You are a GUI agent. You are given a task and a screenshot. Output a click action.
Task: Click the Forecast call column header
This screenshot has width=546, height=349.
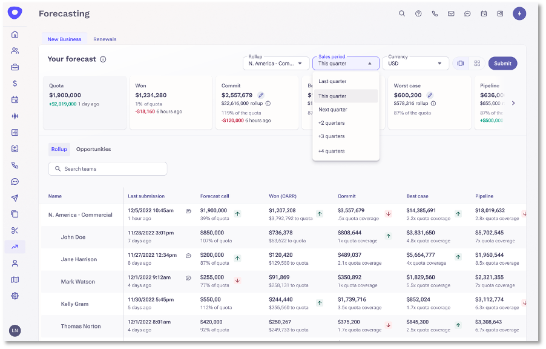214,196
